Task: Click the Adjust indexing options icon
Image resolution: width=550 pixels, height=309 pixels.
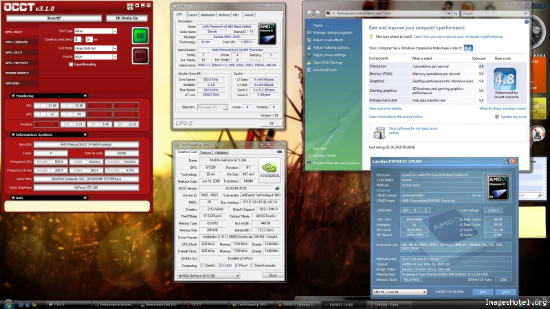Action: tap(309, 47)
